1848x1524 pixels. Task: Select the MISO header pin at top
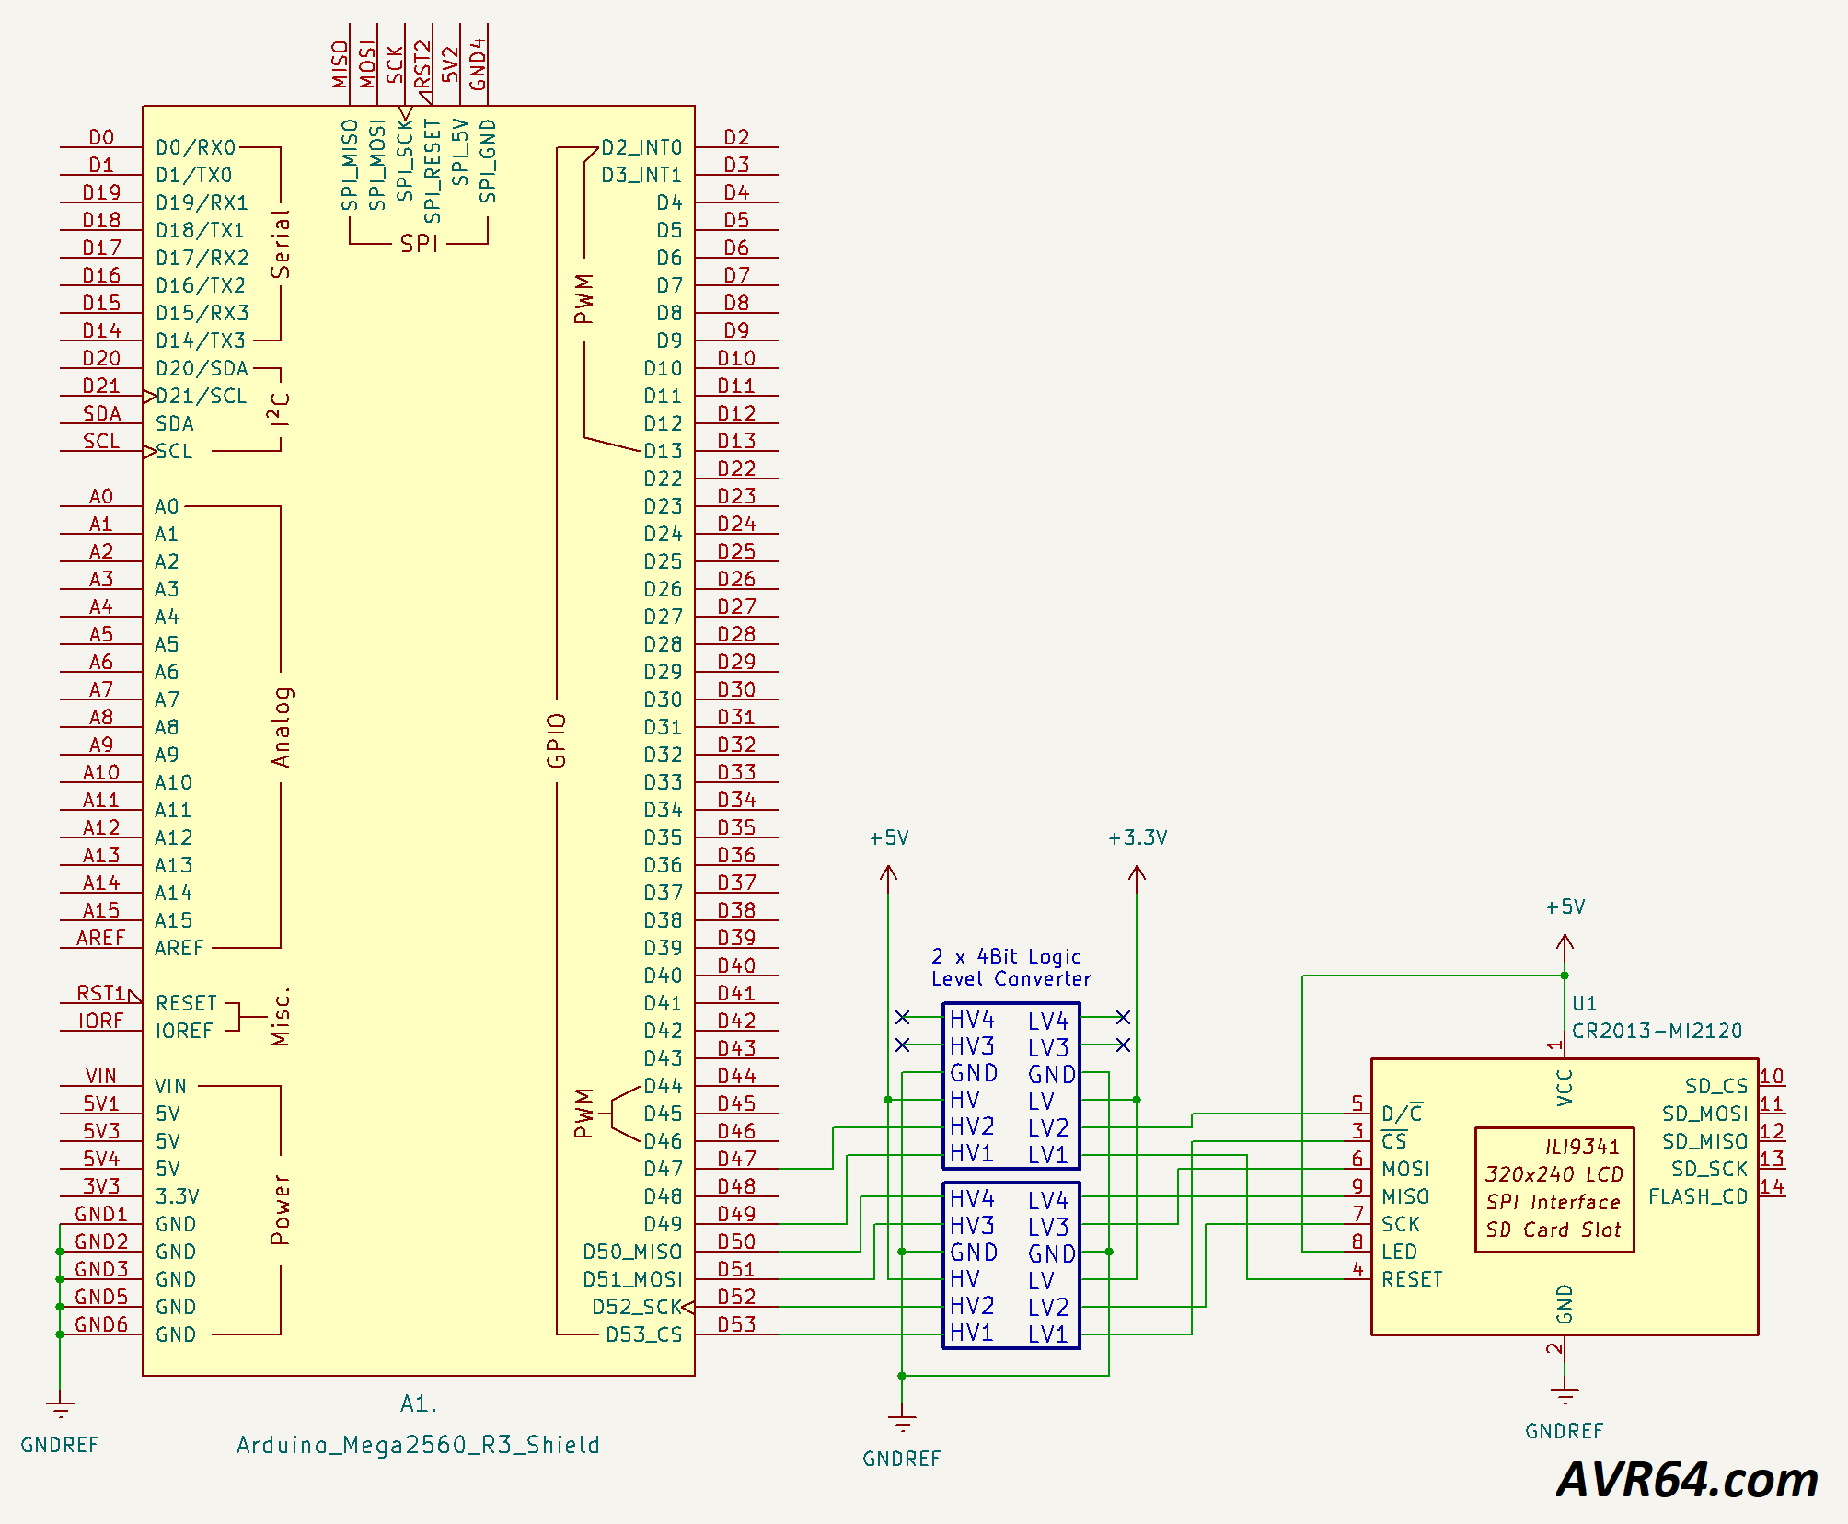pyautogui.click(x=341, y=64)
